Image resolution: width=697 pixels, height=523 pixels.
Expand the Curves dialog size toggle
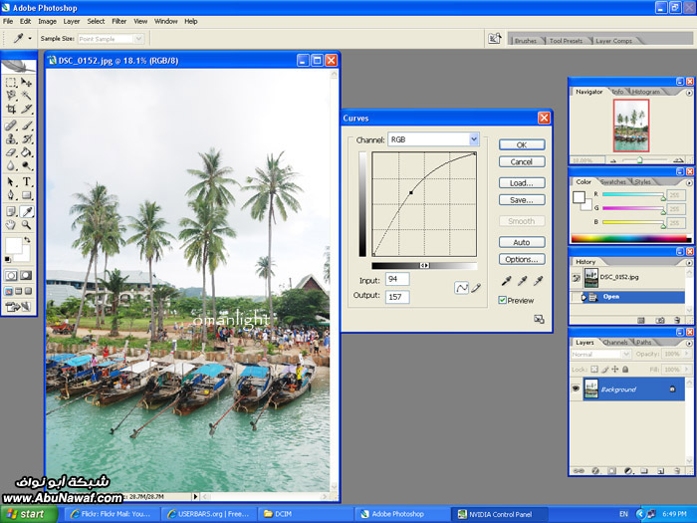click(539, 319)
